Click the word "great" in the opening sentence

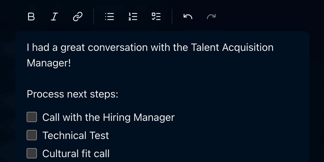[x=73, y=48]
